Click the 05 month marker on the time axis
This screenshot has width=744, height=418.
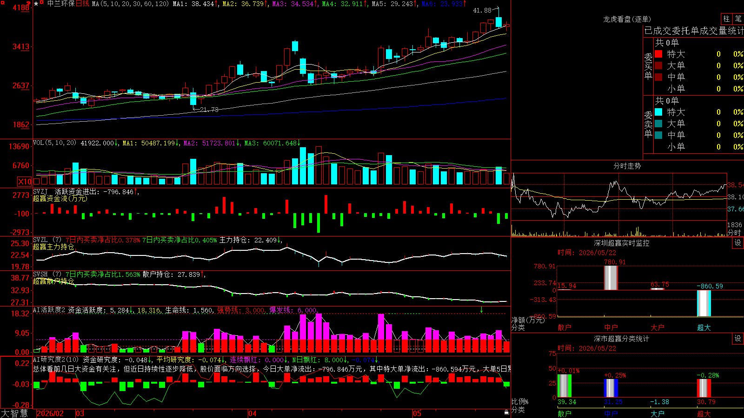[x=417, y=413]
